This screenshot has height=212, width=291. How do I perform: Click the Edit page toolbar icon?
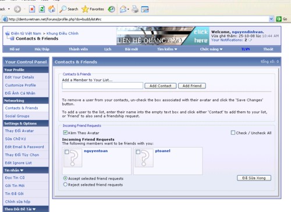(145, 9)
